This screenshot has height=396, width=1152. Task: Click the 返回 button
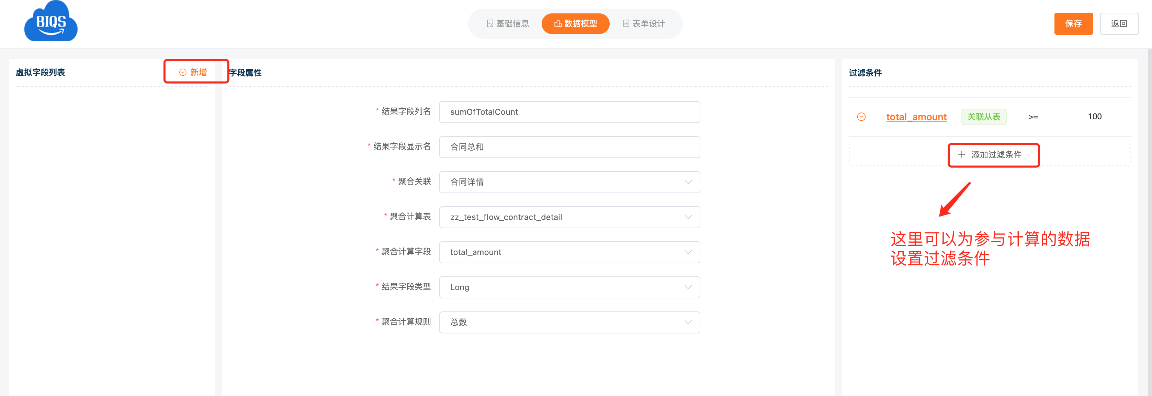tap(1119, 24)
